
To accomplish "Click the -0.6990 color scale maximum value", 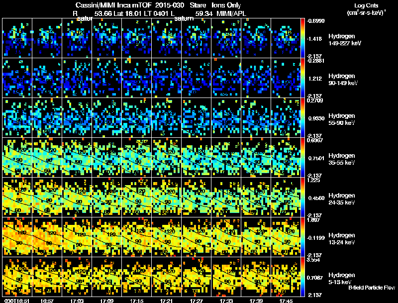I will [316, 21].
